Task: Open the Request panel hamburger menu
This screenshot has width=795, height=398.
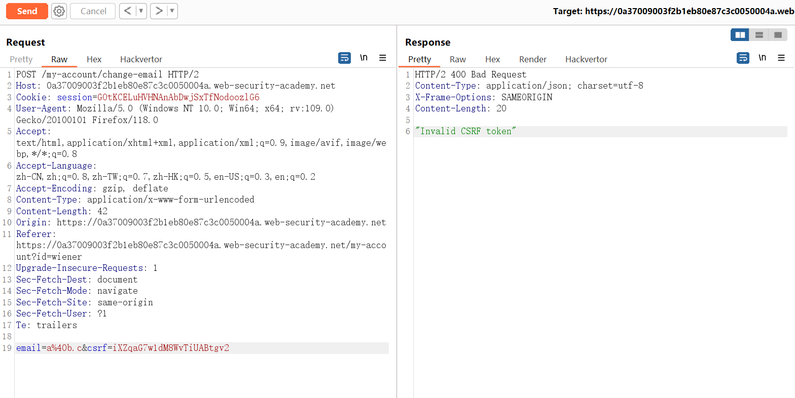Action: pos(383,58)
